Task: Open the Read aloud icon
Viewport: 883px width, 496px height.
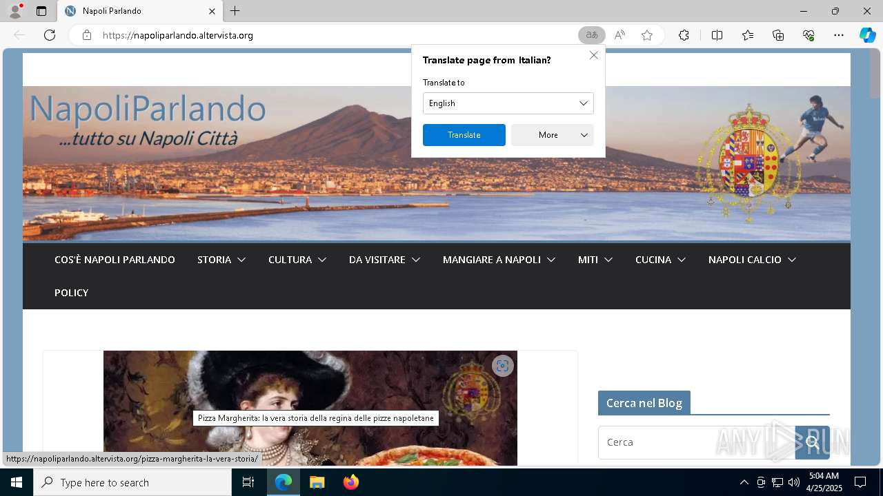Action: pos(619,35)
